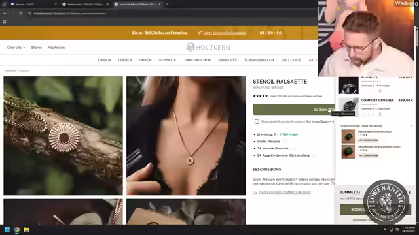
Task: Click the scrollbar down arrow on the right
Action: coord(417,222)
